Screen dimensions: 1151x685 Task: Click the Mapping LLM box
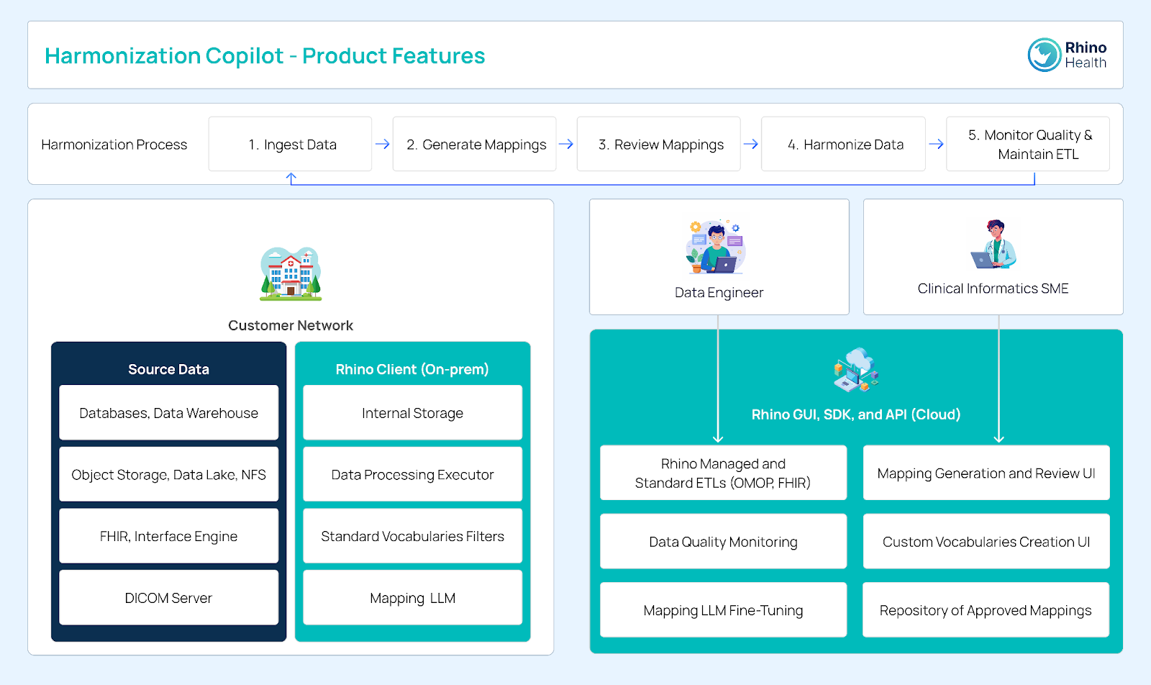tap(413, 598)
